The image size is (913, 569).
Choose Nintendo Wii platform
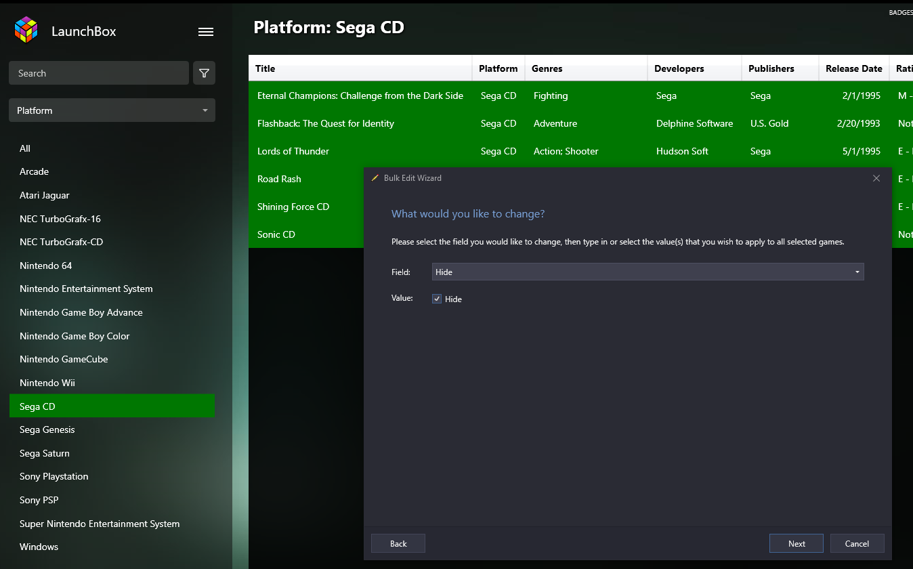[112, 383]
